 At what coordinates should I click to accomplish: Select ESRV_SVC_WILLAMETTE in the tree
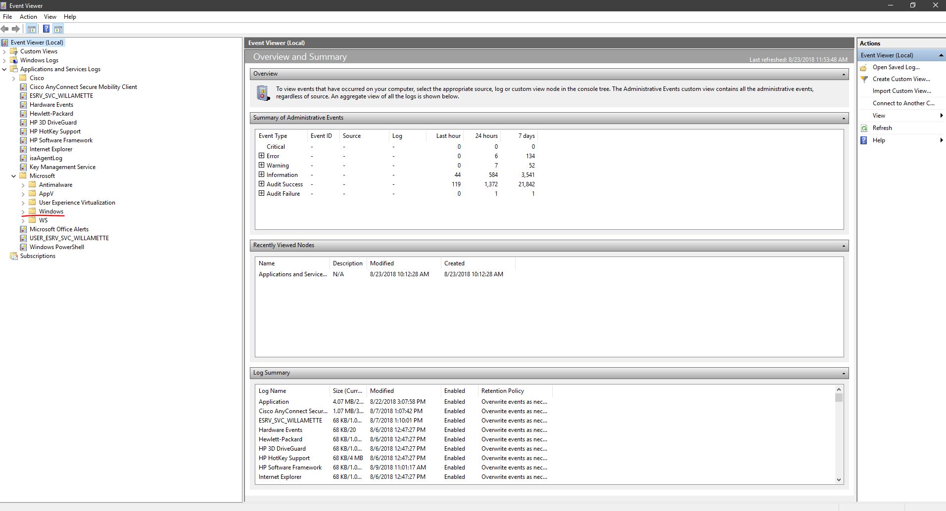pyautogui.click(x=61, y=96)
